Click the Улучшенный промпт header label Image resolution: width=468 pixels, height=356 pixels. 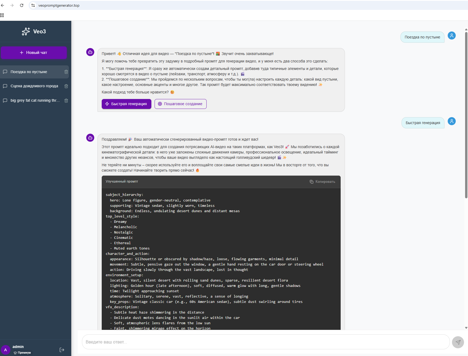tap(122, 181)
